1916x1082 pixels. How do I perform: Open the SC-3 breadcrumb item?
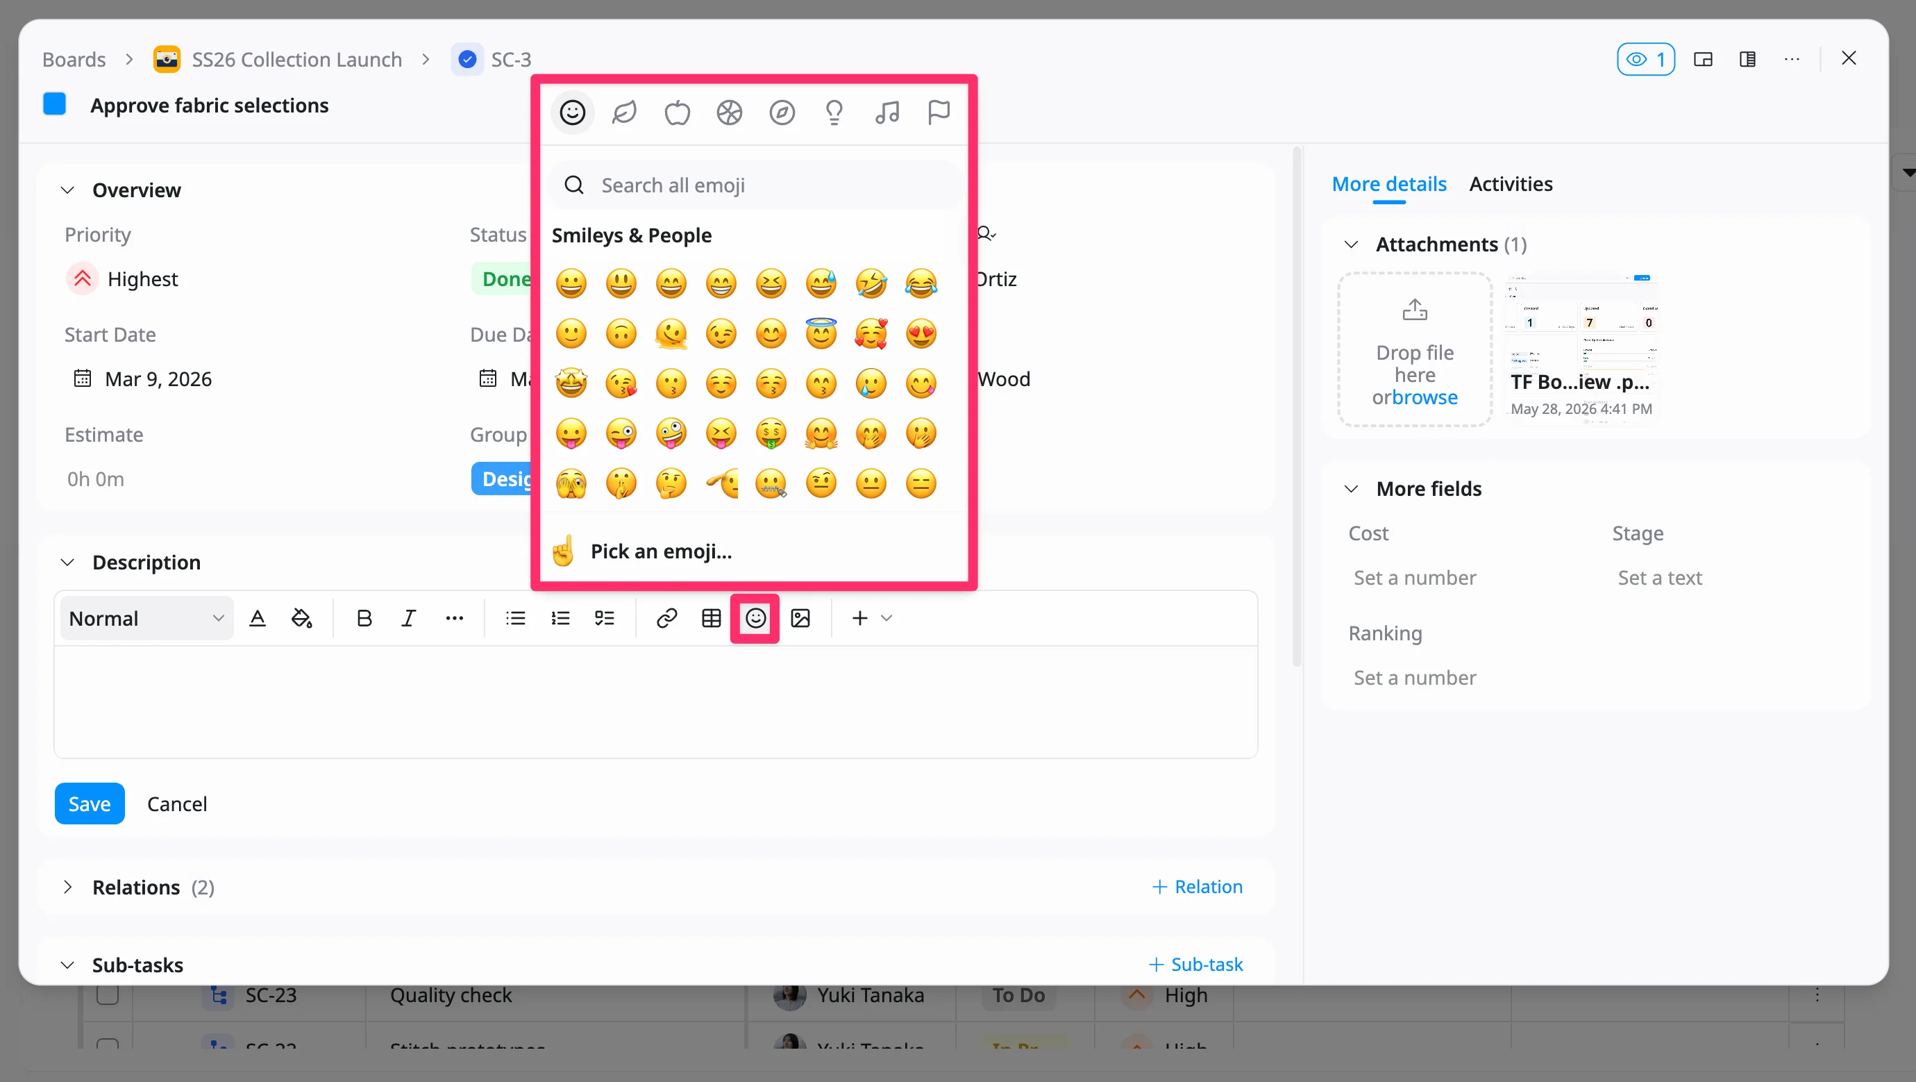point(510,60)
